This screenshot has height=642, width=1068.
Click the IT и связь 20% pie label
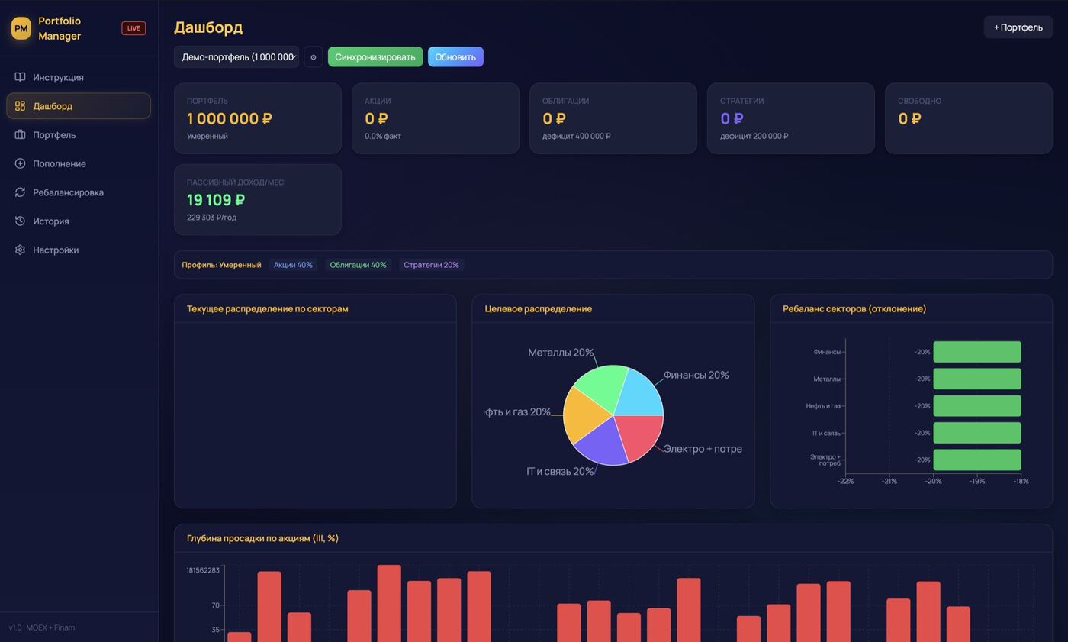tap(560, 472)
